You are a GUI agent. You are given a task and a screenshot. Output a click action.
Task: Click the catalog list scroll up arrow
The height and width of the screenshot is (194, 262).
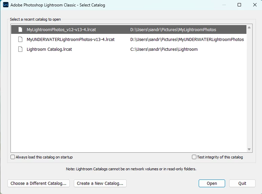[x=249, y=27]
